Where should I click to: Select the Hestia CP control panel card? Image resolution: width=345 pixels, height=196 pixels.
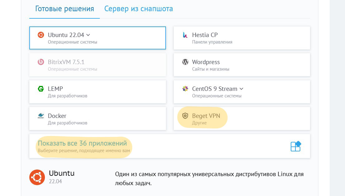pos(242,38)
